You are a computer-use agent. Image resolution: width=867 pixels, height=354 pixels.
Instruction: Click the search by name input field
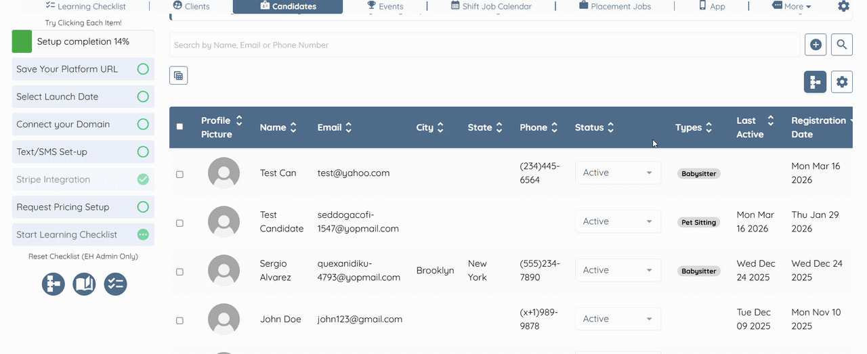coord(485,45)
